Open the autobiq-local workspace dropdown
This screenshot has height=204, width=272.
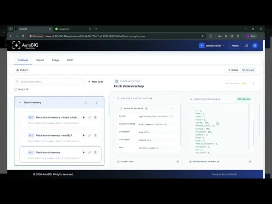(x=212, y=45)
